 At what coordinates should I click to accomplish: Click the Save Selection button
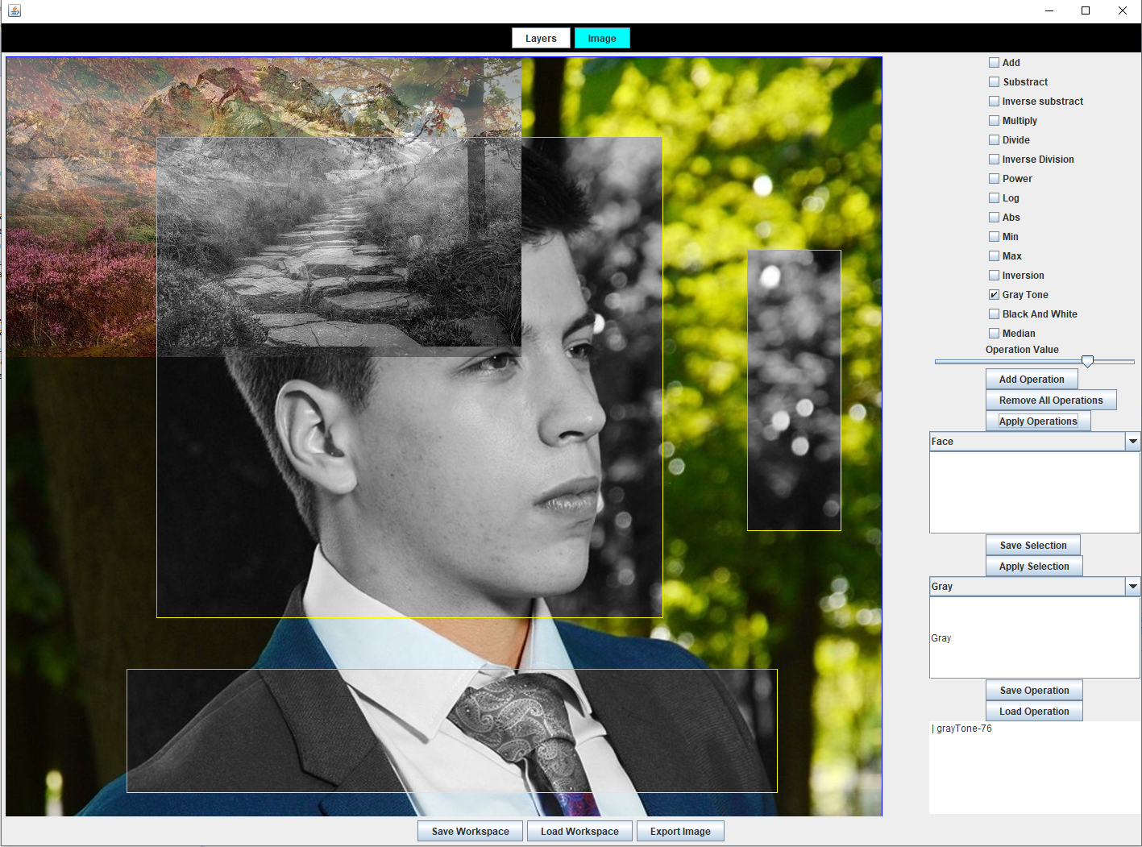coord(1033,546)
